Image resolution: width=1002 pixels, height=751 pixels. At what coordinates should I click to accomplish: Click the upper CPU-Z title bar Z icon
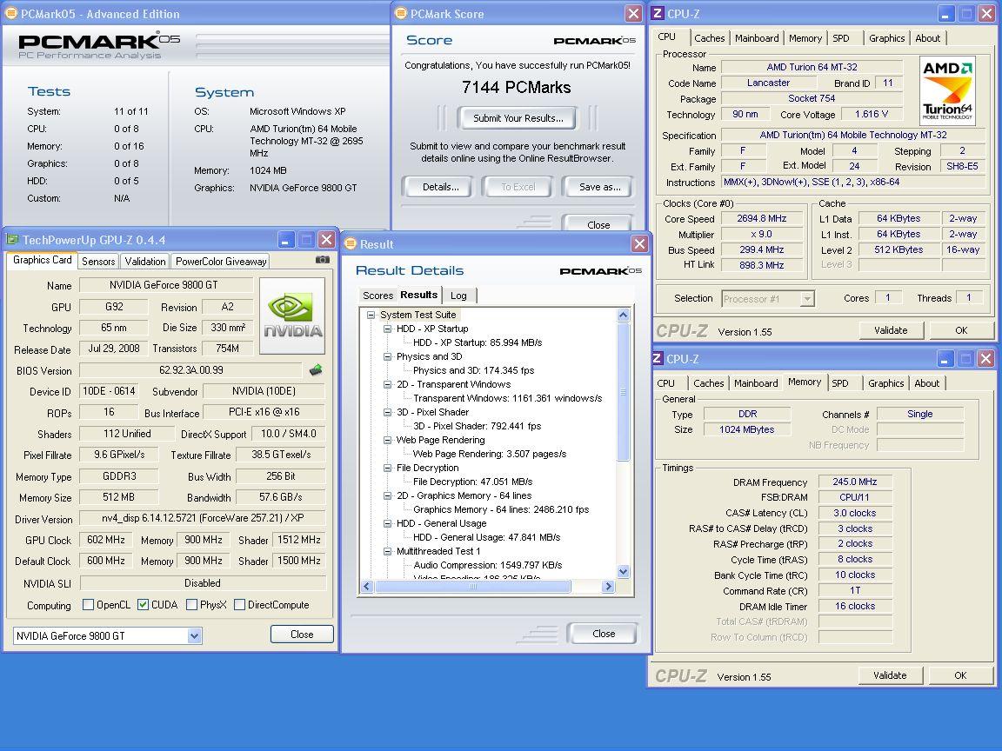[658, 13]
